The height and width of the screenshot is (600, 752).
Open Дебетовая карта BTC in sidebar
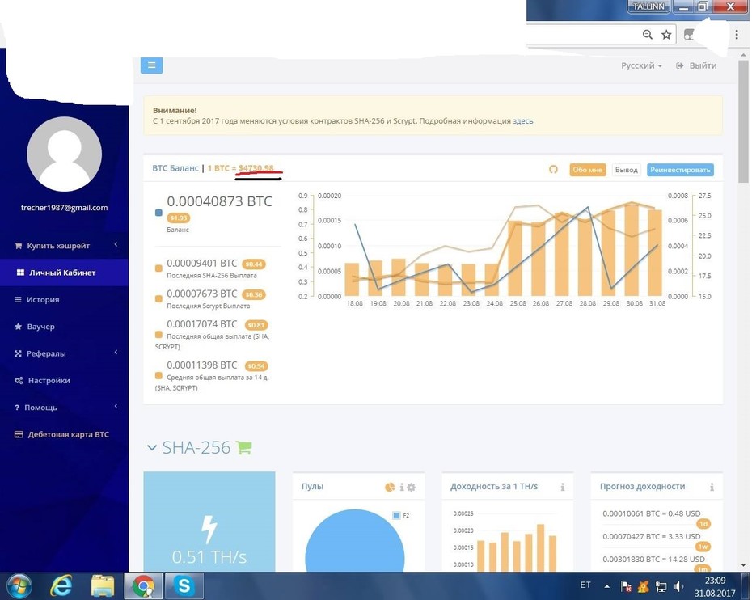(x=64, y=434)
